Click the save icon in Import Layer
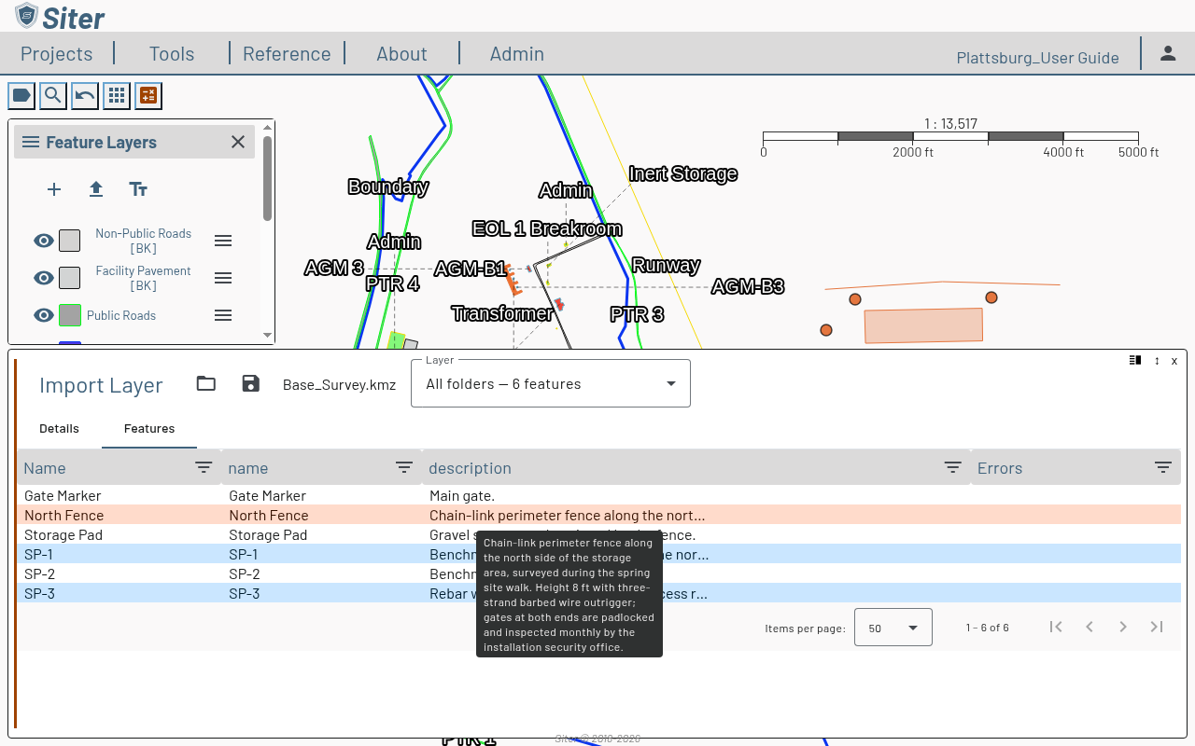 [x=250, y=384]
